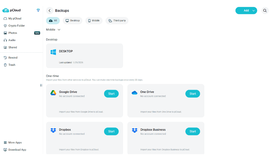Start the Dropbox Business import
Screen dimensions: 271x162
coord(193,131)
